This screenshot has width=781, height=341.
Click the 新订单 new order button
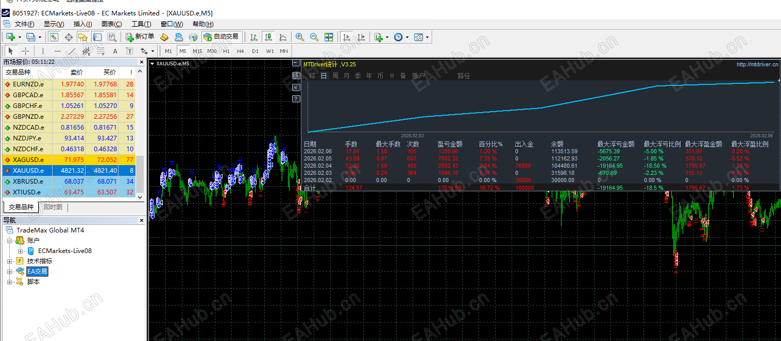[x=140, y=37]
